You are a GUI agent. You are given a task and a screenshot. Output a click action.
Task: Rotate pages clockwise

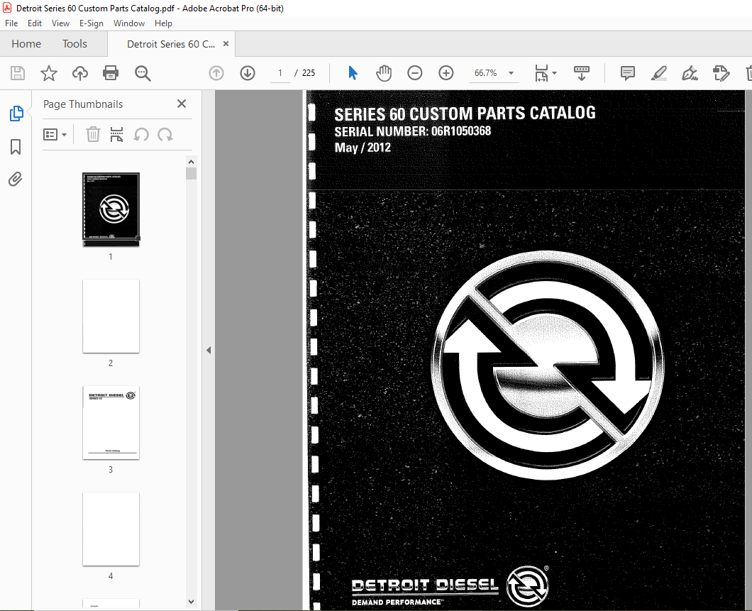click(x=165, y=134)
